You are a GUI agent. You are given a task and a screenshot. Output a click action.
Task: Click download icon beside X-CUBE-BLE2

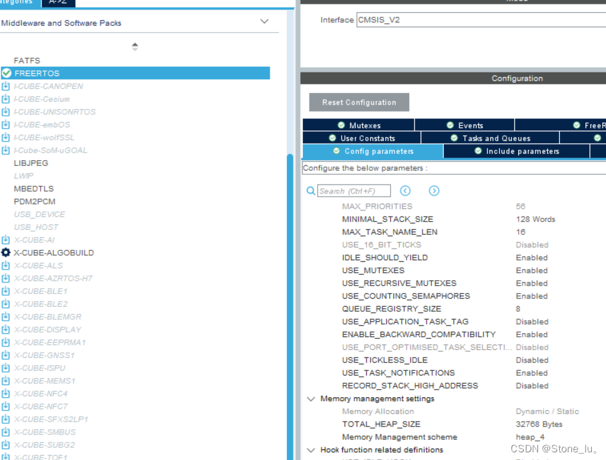tap(5, 304)
